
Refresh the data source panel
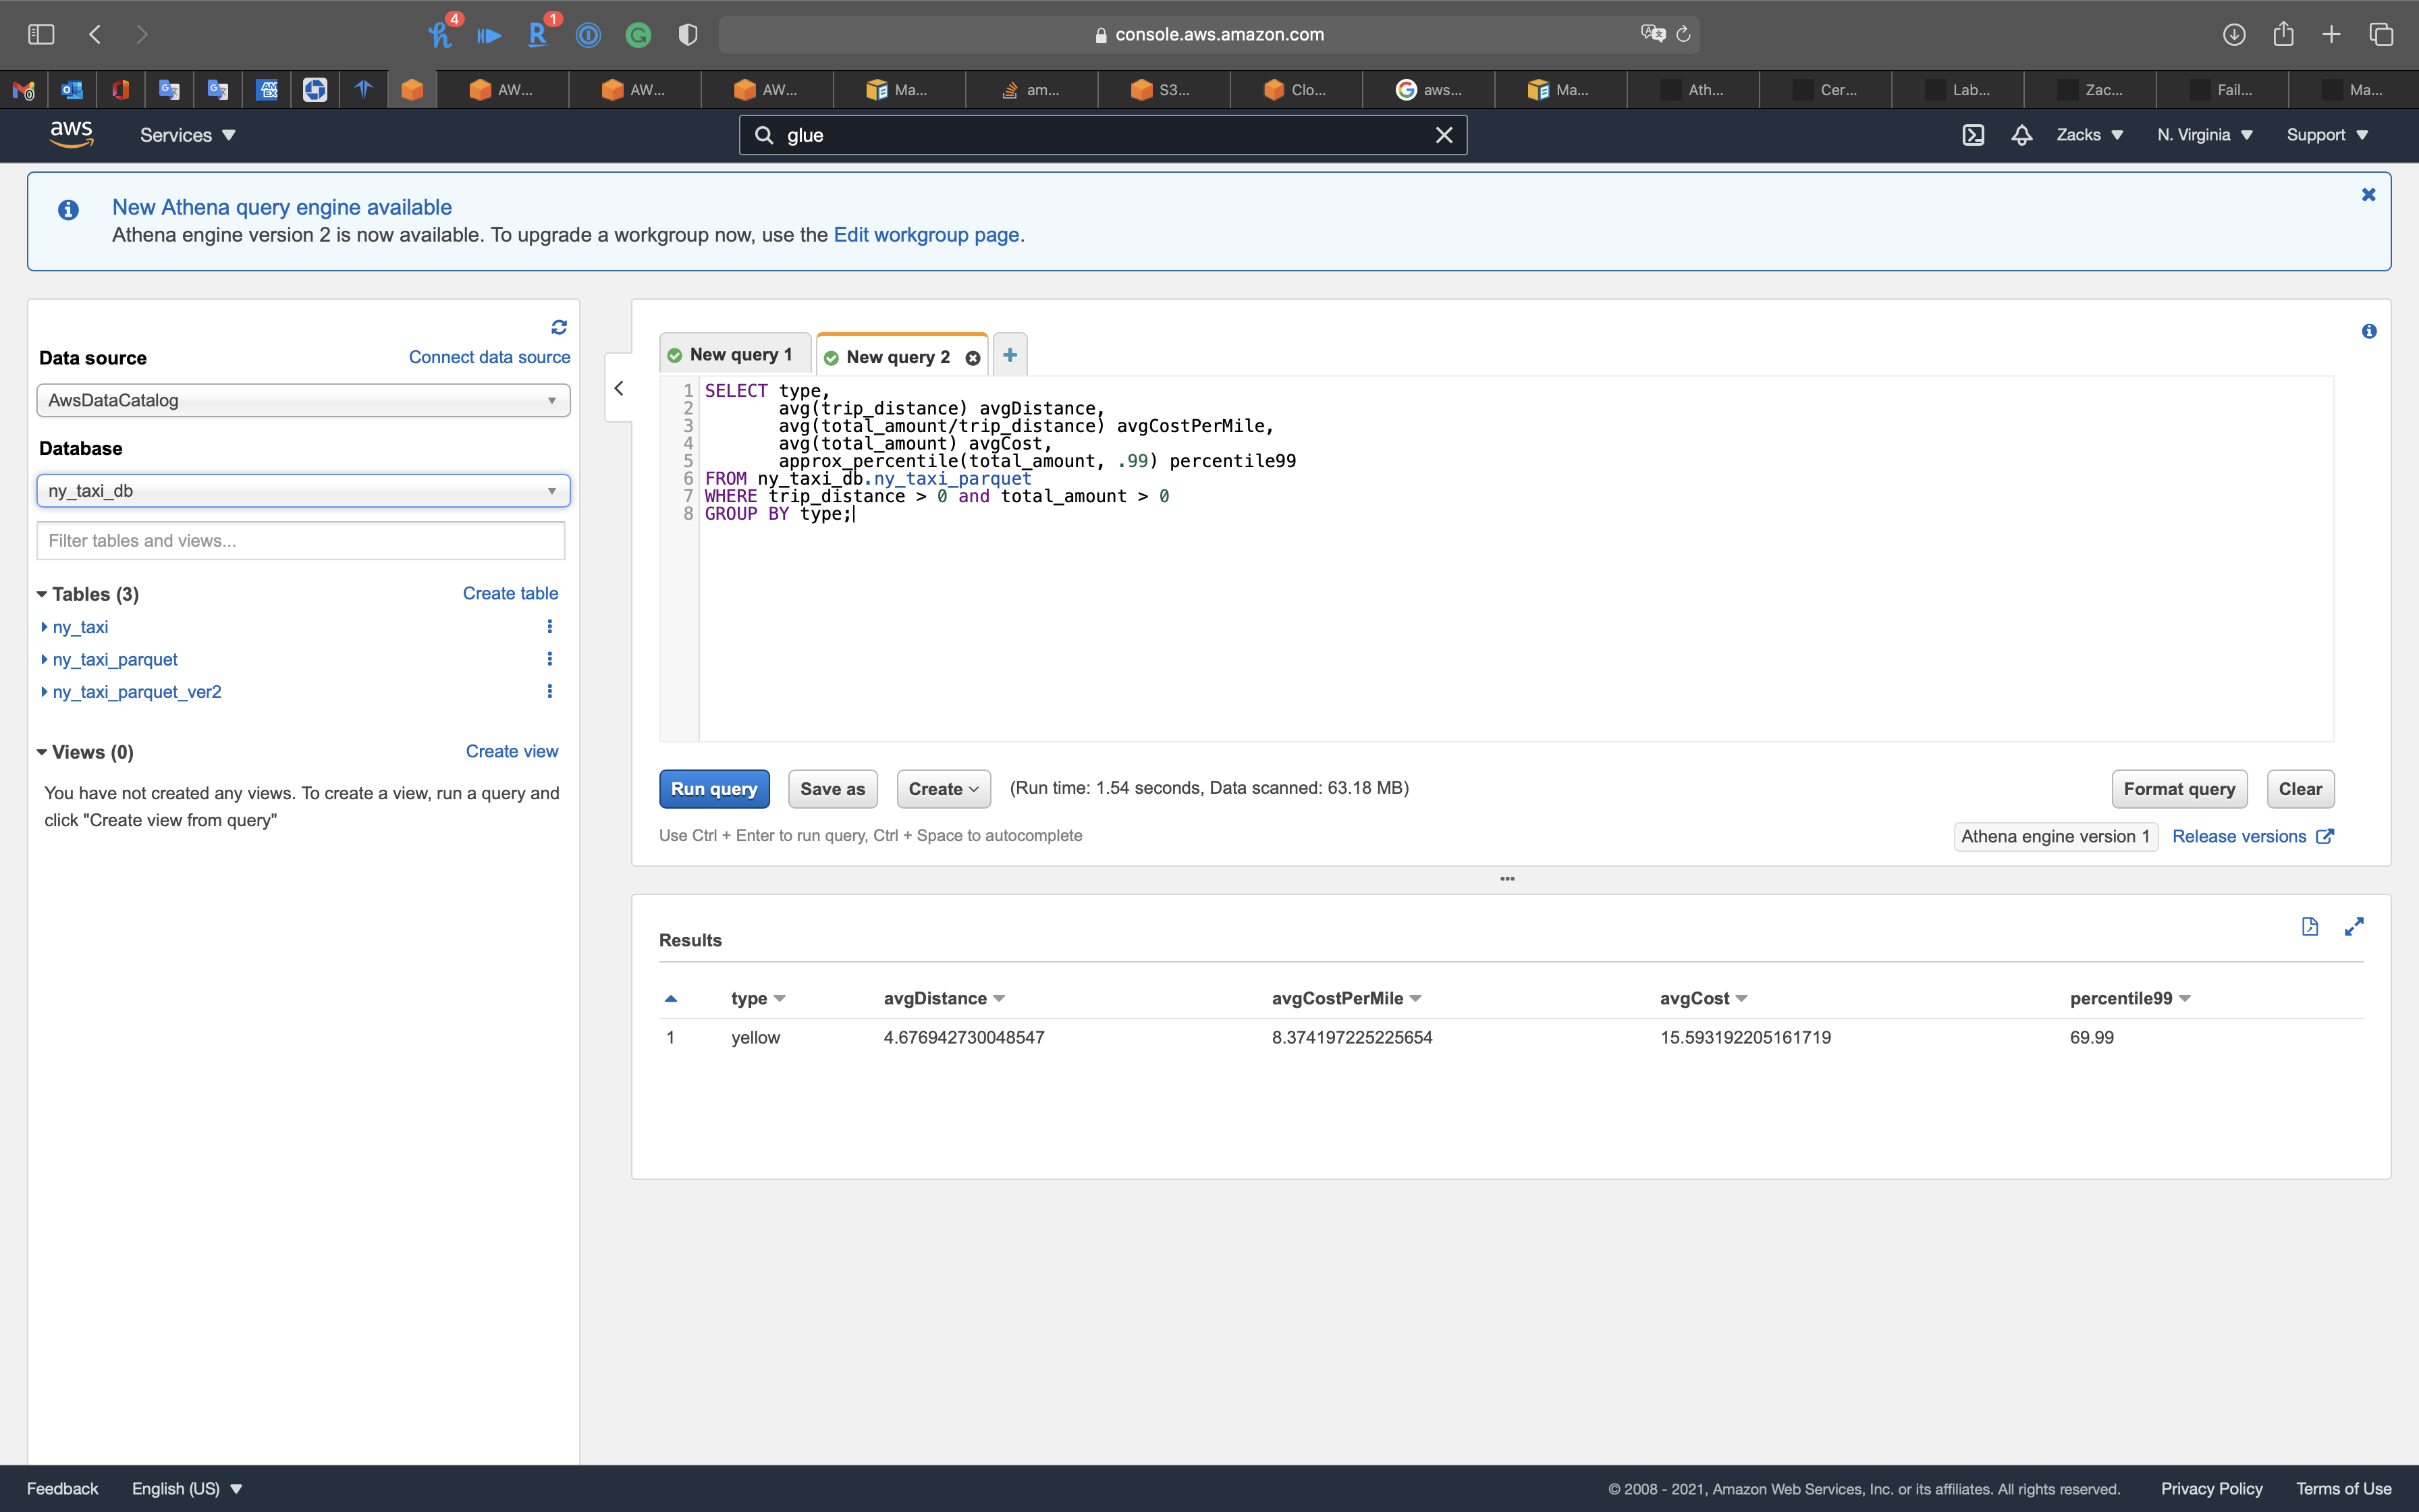click(559, 327)
